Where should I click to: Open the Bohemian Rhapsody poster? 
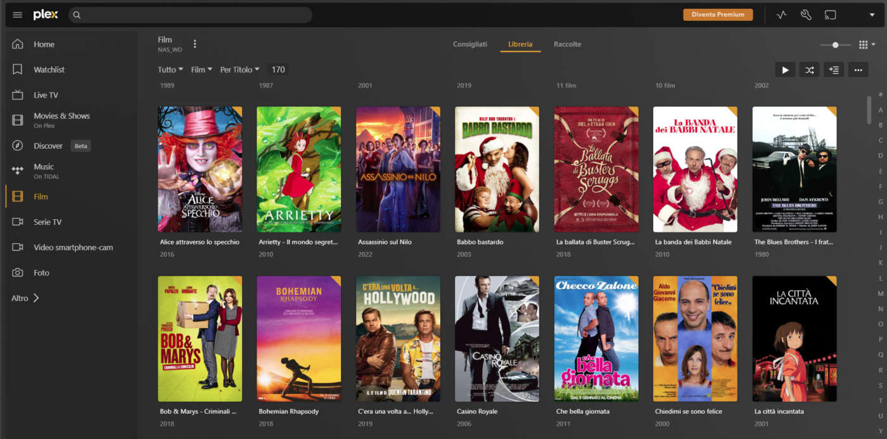pos(298,338)
